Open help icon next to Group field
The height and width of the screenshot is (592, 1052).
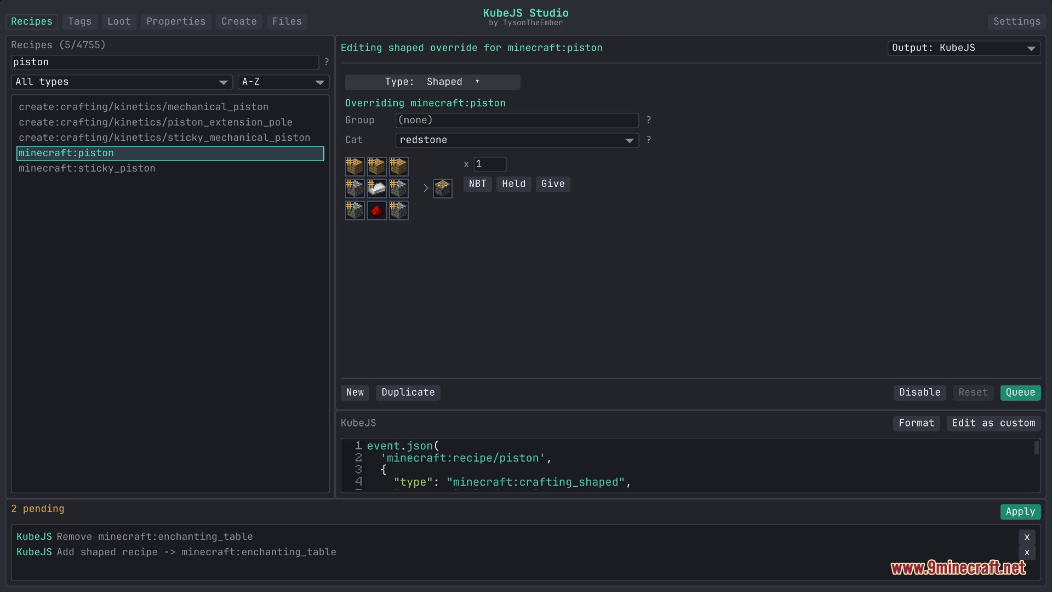click(x=649, y=120)
